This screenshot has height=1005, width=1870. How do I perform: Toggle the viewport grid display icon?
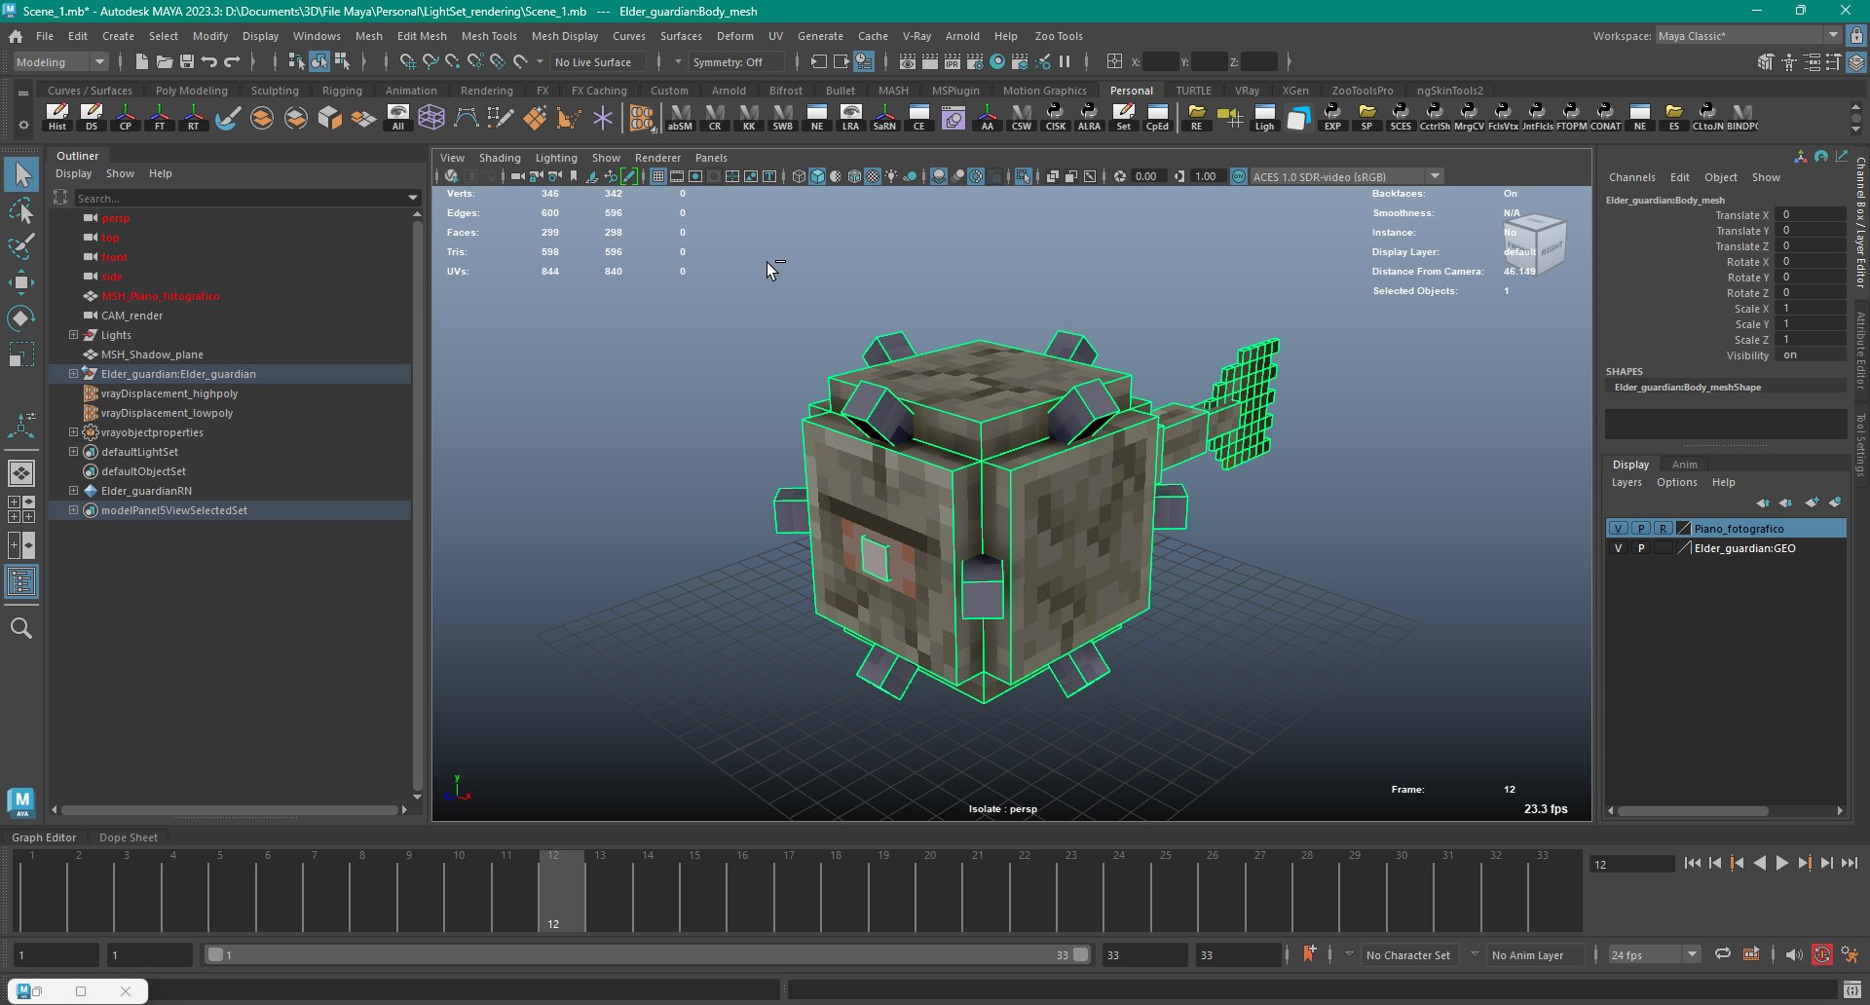(x=657, y=176)
